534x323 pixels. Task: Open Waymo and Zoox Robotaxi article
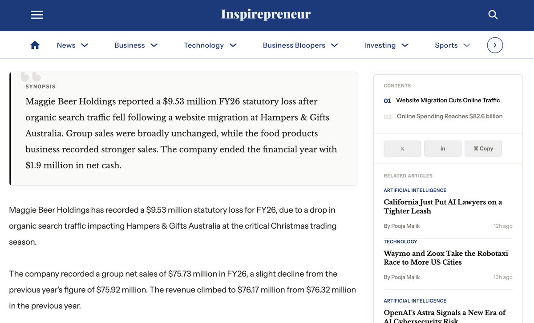click(446, 258)
